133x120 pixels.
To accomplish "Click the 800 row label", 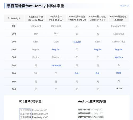I will click(x=14, y=82).
